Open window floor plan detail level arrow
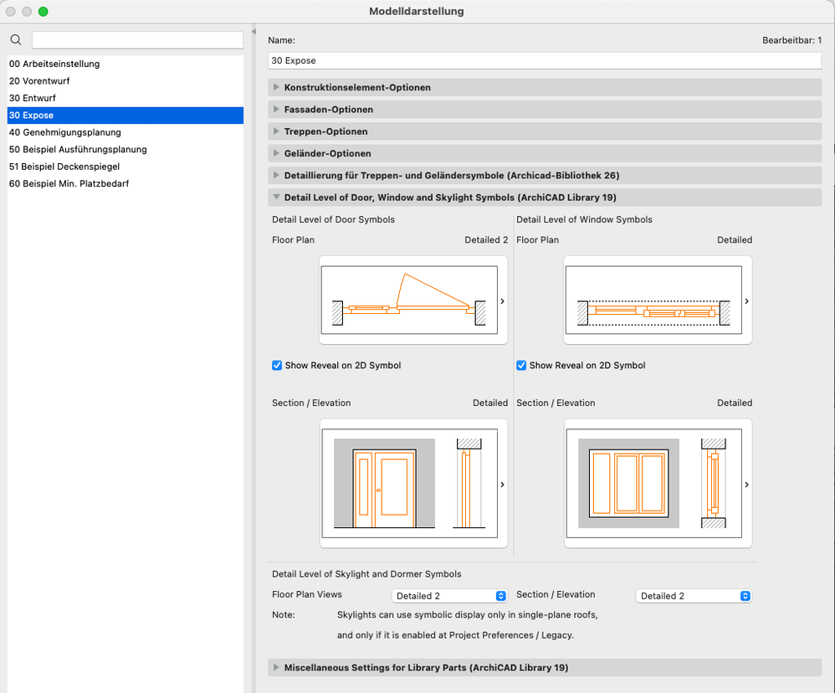This screenshot has height=693, width=835. 746,301
